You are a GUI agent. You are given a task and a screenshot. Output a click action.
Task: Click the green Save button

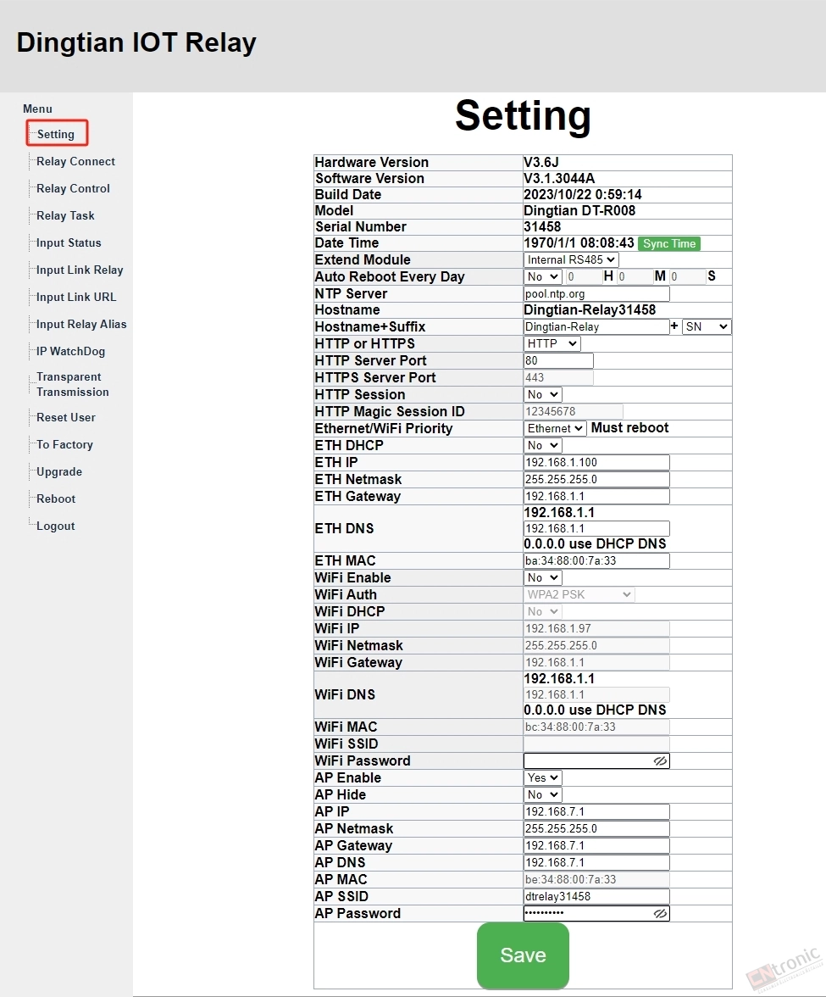point(523,955)
